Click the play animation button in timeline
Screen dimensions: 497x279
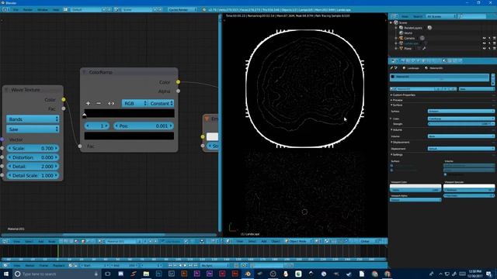pyautogui.click(x=185, y=265)
